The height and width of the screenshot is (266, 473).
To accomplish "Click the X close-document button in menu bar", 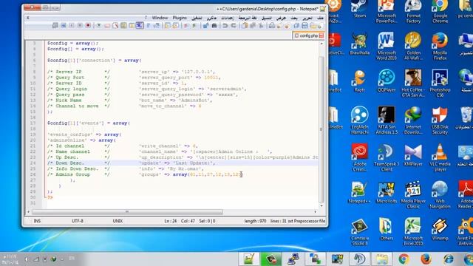I will 28,18.
